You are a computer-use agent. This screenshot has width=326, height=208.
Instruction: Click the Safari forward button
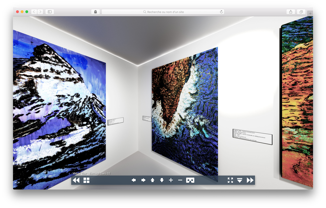(40, 12)
